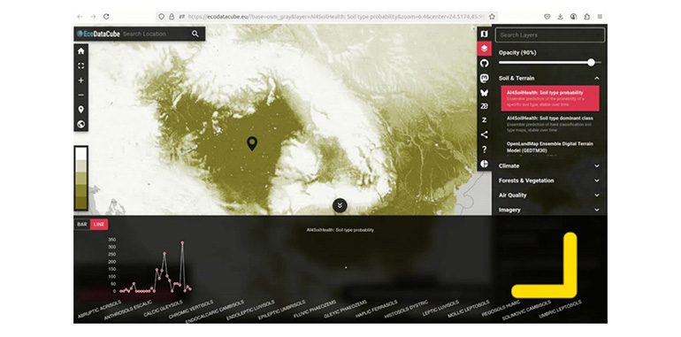Image resolution: width=681 pixels, height=337 pixels.
Task: Select AI4SoilHealth: Soil type probability layer
Action: click(550, 98)
